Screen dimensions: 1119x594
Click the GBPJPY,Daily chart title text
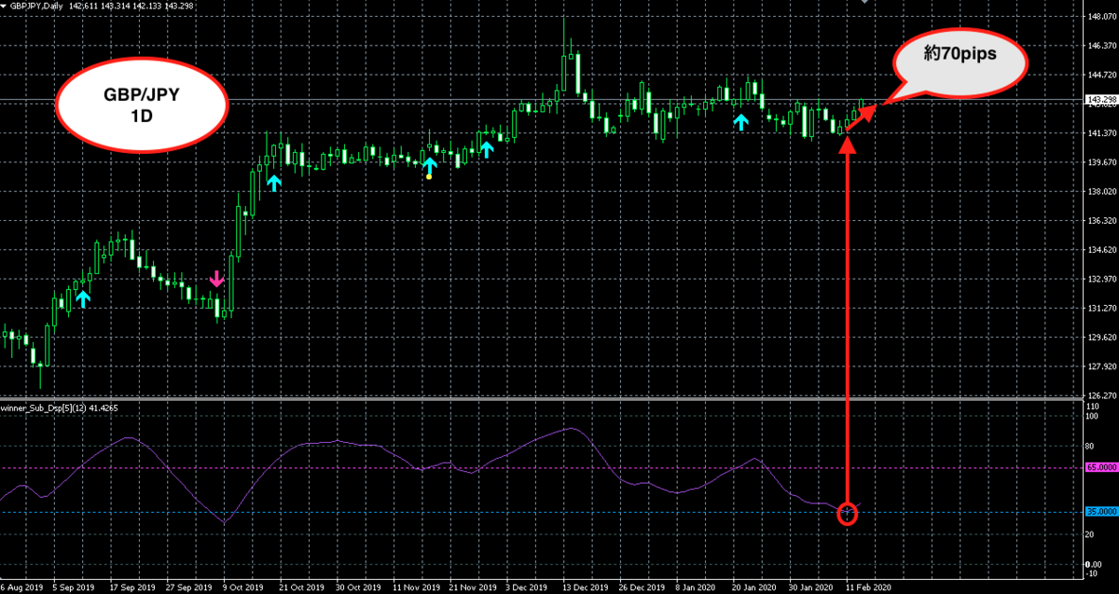pyautogui.click(x=38, y=6)
